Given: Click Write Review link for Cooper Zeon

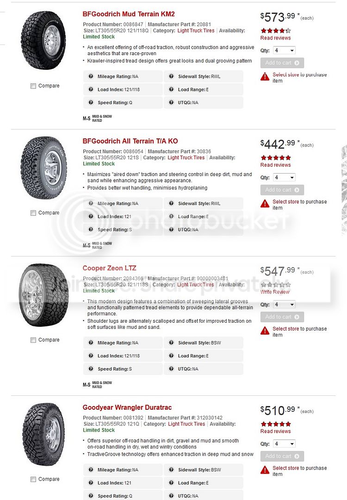Looking at the screenshot, I should point(275,292).
